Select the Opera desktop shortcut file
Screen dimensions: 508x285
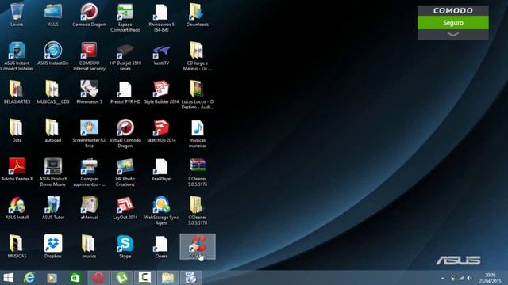161,246
